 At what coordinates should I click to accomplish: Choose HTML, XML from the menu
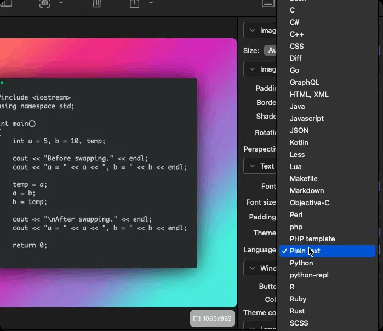(327, 94)
